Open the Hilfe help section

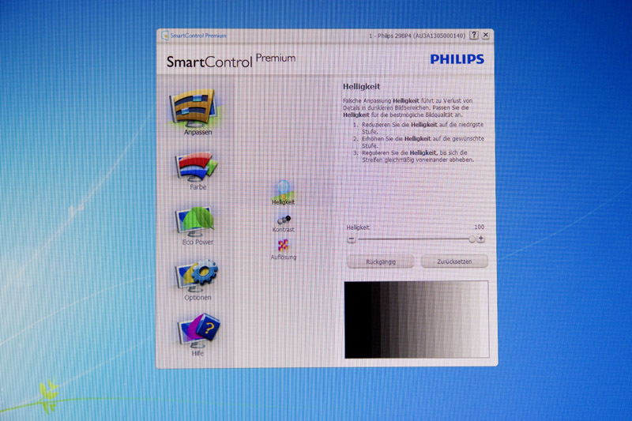click(199, 331)
